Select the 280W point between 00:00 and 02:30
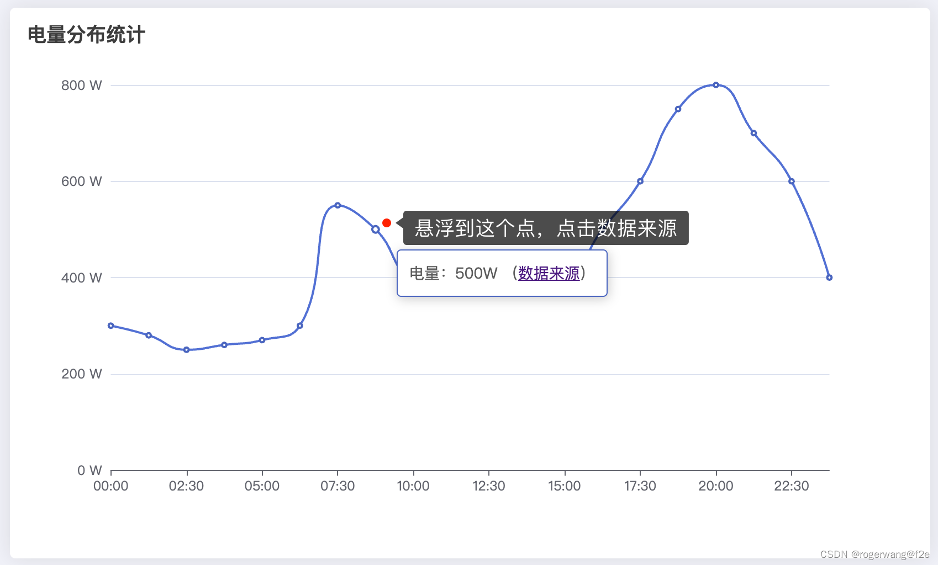 pyautogui.click(x=149, y=335)
